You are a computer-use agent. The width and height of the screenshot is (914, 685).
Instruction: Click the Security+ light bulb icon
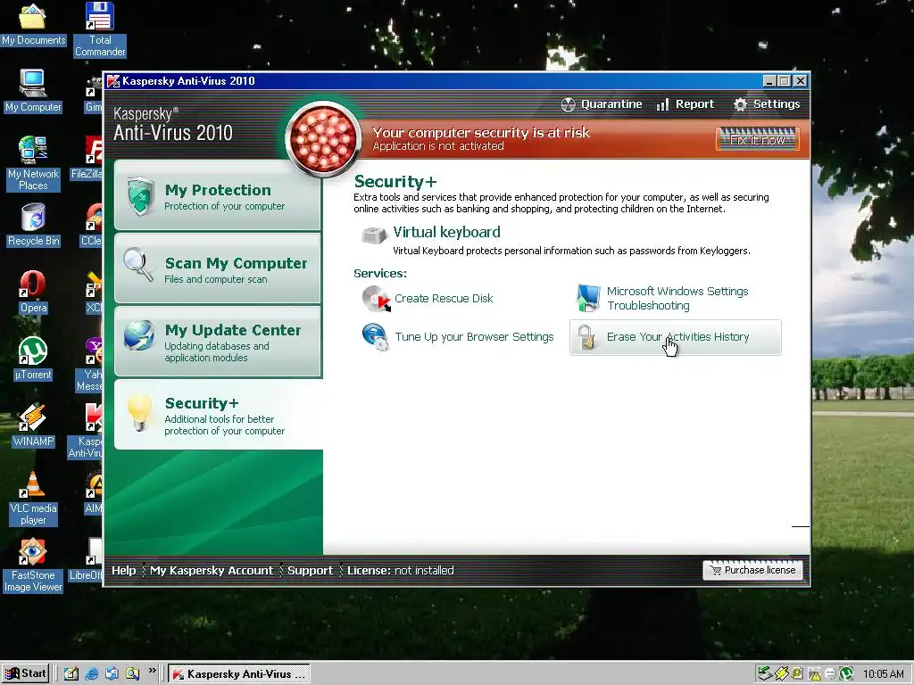(139, 412)
